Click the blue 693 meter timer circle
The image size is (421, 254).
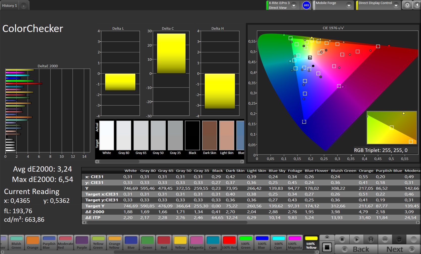click(x=306, y=5)
